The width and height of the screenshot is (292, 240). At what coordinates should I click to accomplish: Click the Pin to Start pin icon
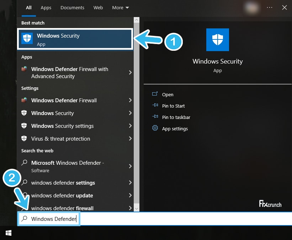[155, 105]
